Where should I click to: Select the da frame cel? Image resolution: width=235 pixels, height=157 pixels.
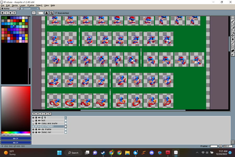[x=66, y=129]
